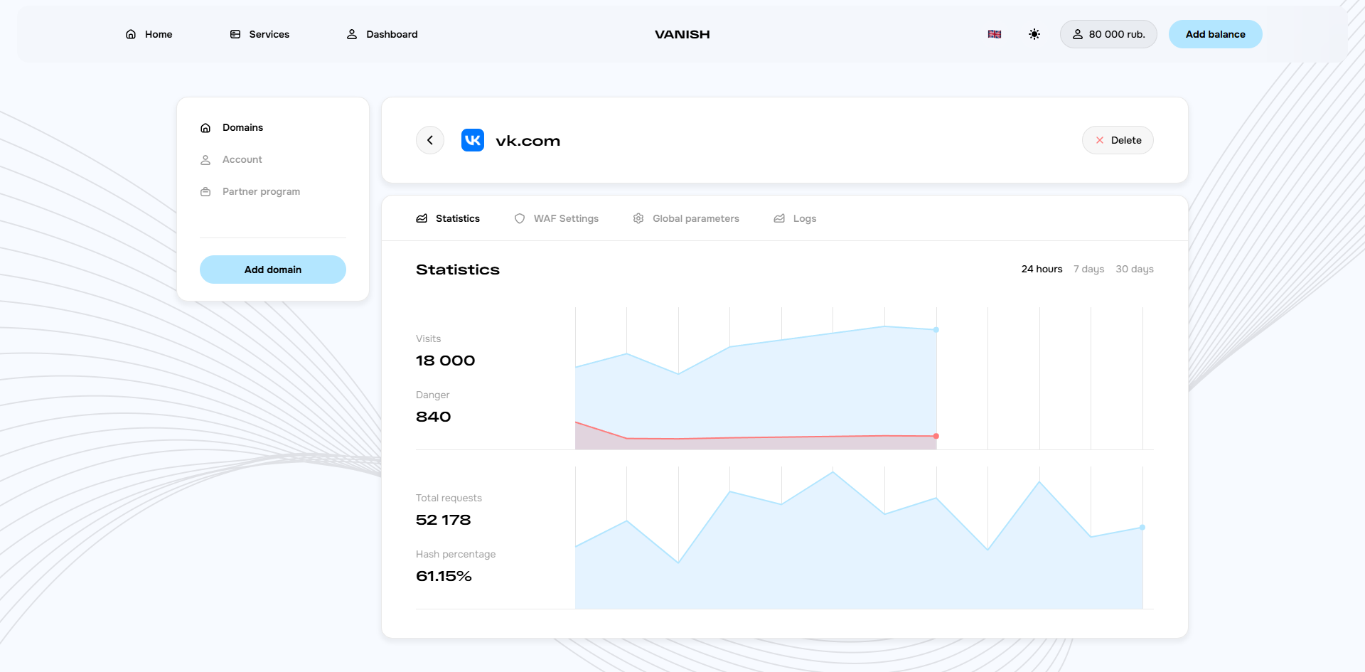Delete the vk.com domain

[x=1118, y=140]
